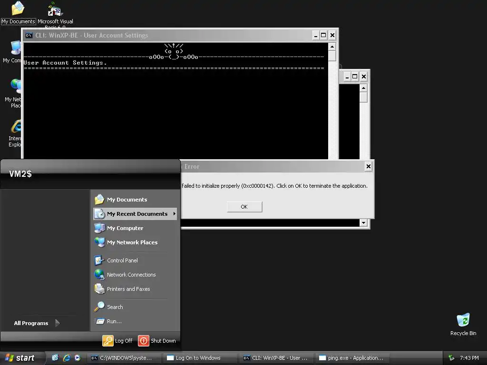Click scroll up arrow in rear console window
Viewport: 487px width, 365px height.
click(363, 88)
